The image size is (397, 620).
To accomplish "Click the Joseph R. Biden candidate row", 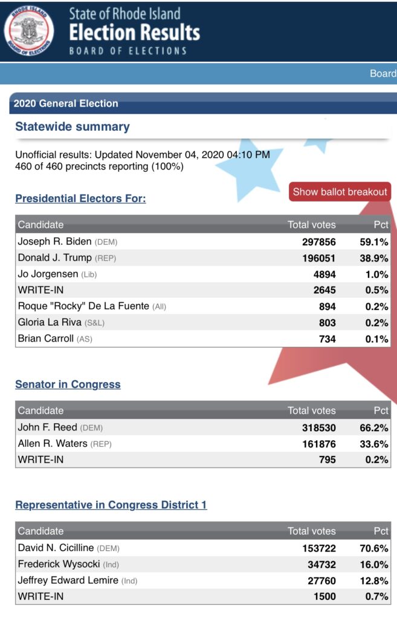I will click(x=203, y=242).
